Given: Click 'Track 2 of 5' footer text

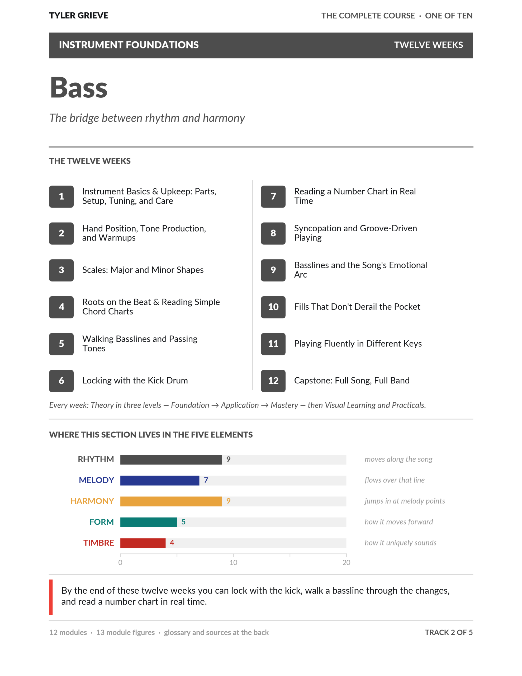Looking at the screenshot, I should click(x=449, y=632).
